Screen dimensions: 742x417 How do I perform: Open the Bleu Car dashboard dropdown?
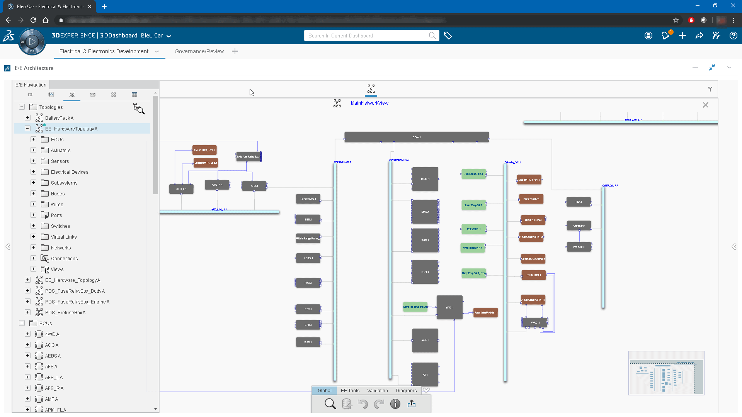[x=169, y=36]
